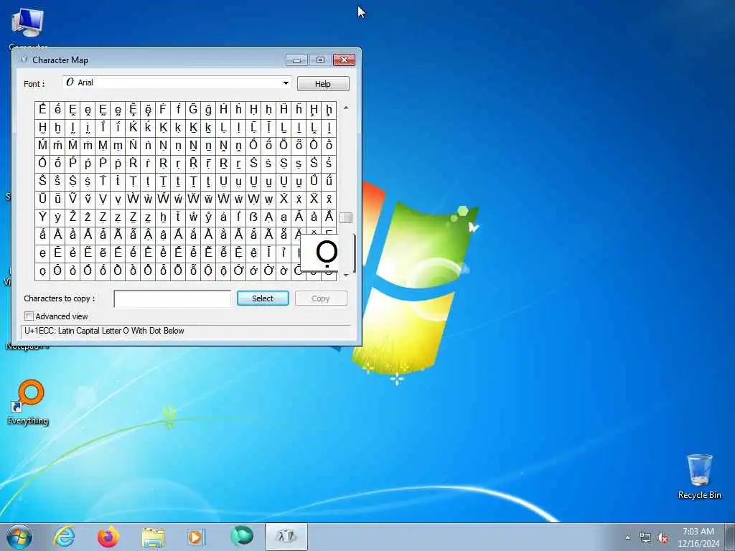Launch Firefox from the taskbar
This screenshot has width=735, height=551.
click(x=108, y=537)
